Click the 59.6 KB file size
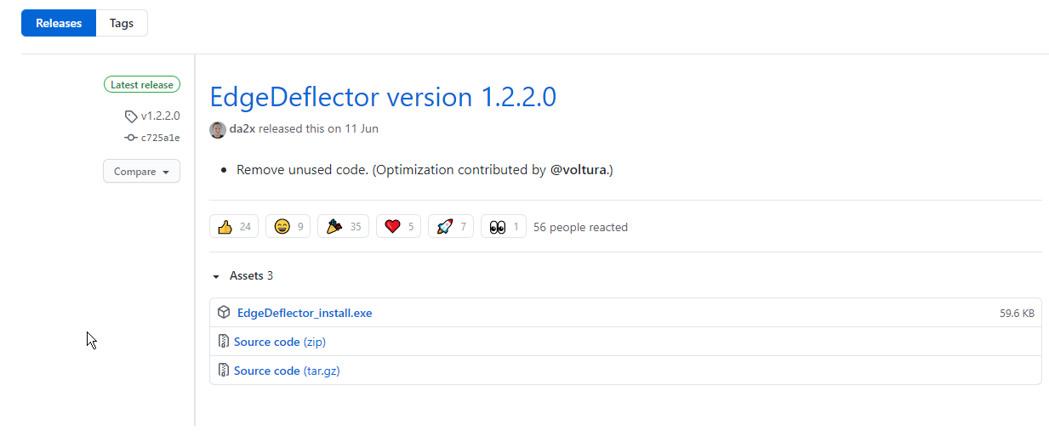The image size is (1049, 436). pos(1017,314)
